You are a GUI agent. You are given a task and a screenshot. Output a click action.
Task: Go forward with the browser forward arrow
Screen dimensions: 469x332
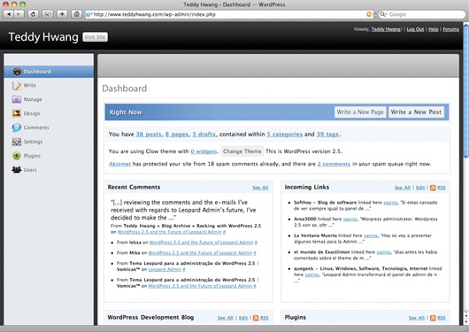pyautogui.click(x=19, y=14)
